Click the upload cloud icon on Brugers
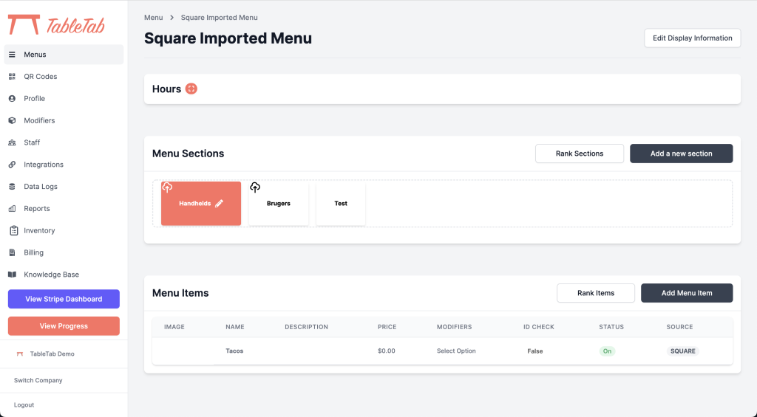 point(255,187)
